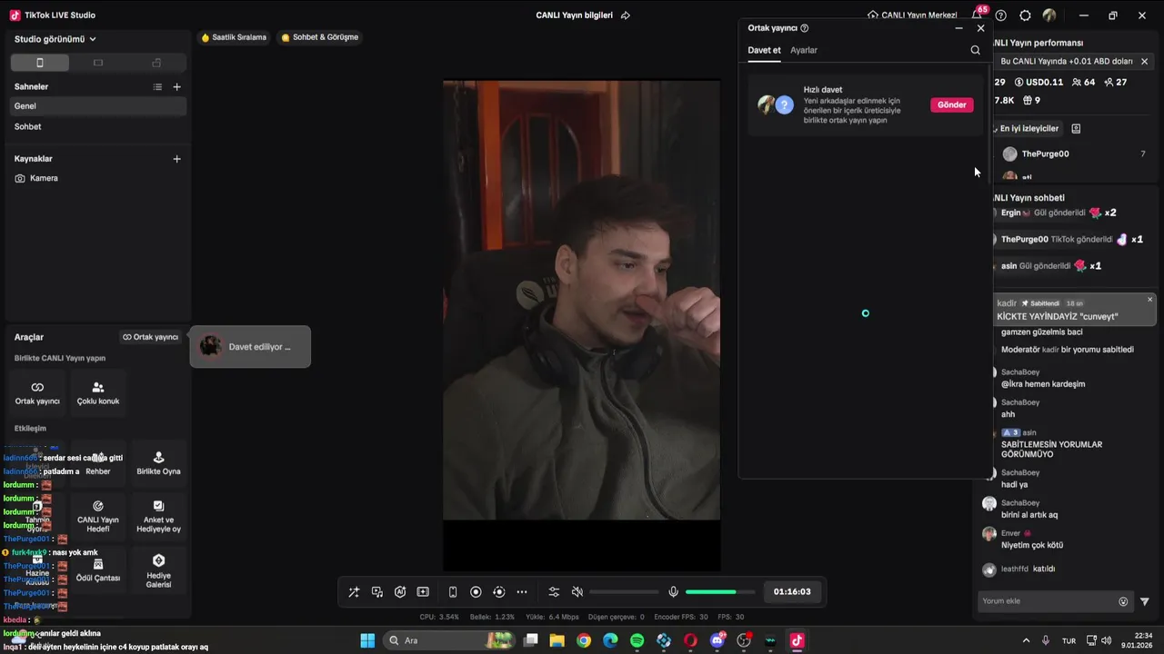
Task: Open the Çoklu konuk tool tile
Action: (x=98, y=392)
